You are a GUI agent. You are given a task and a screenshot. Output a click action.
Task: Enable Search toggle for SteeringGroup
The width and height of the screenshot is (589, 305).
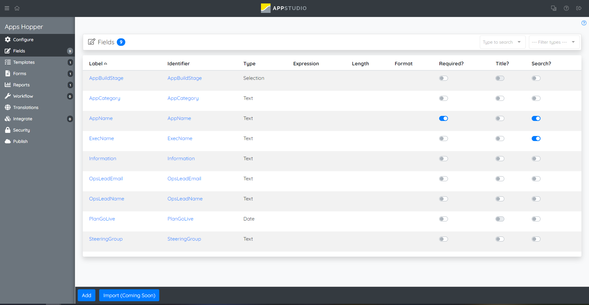point(536,239)
